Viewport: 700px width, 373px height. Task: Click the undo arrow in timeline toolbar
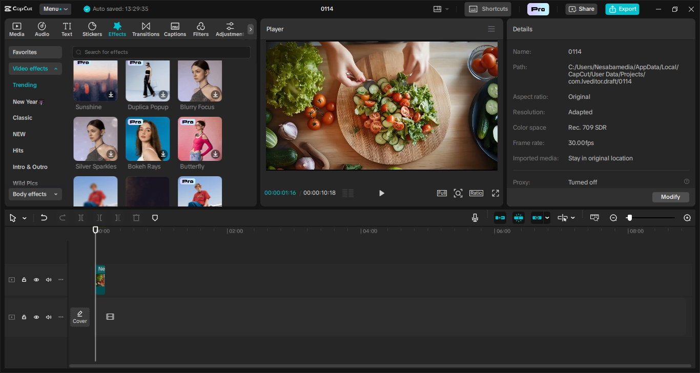tap(44, 218)
